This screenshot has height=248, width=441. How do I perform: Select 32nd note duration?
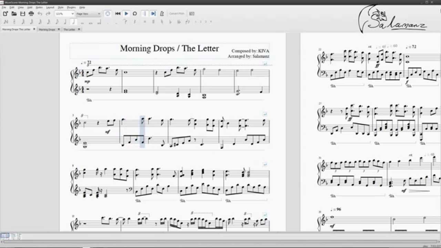click(40, 22)
